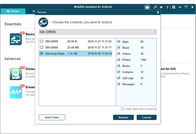Click the Photos count 1169
Screen dimensions: 196x134
pyautogui.click(x=143, y=60)
